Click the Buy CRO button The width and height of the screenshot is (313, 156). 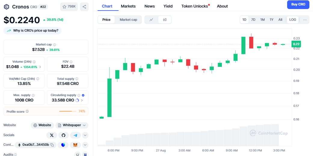click(x=298, y=5)
